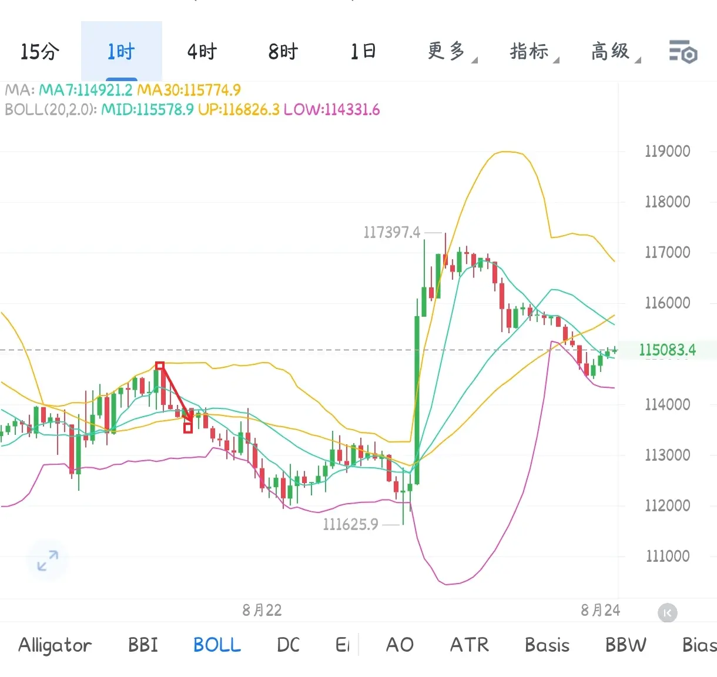717x677 pixels.
Task: Click the low marker 111625.9
Action: point(351,524)
